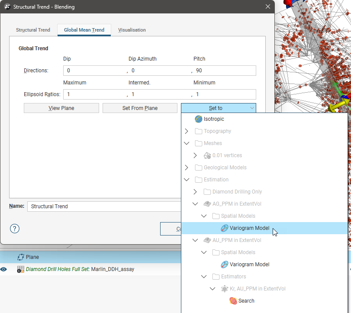Toggle visibility of Diamond Drill Holes
The image size is (351, 313).
(4, 269)
